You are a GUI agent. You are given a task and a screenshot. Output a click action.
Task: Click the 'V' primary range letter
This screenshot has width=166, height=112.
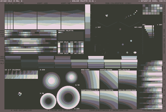pos(164,101)
